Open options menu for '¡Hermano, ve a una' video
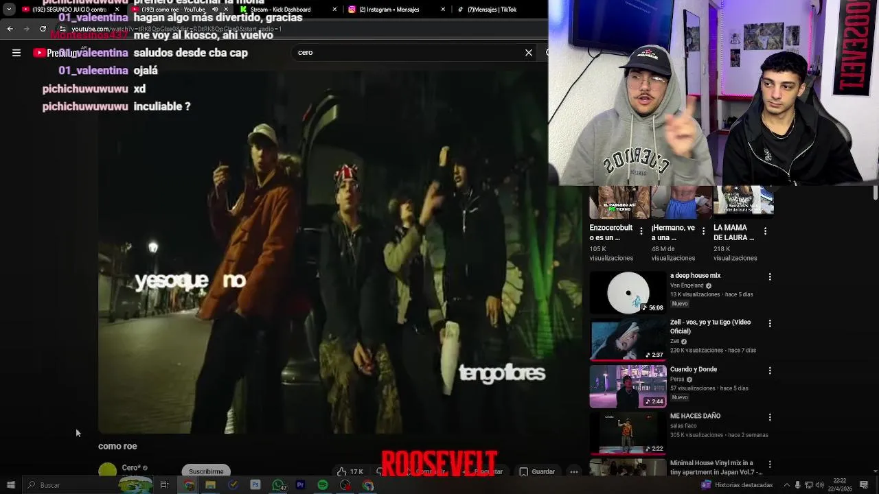879x494 pixels. click(703, 231)
